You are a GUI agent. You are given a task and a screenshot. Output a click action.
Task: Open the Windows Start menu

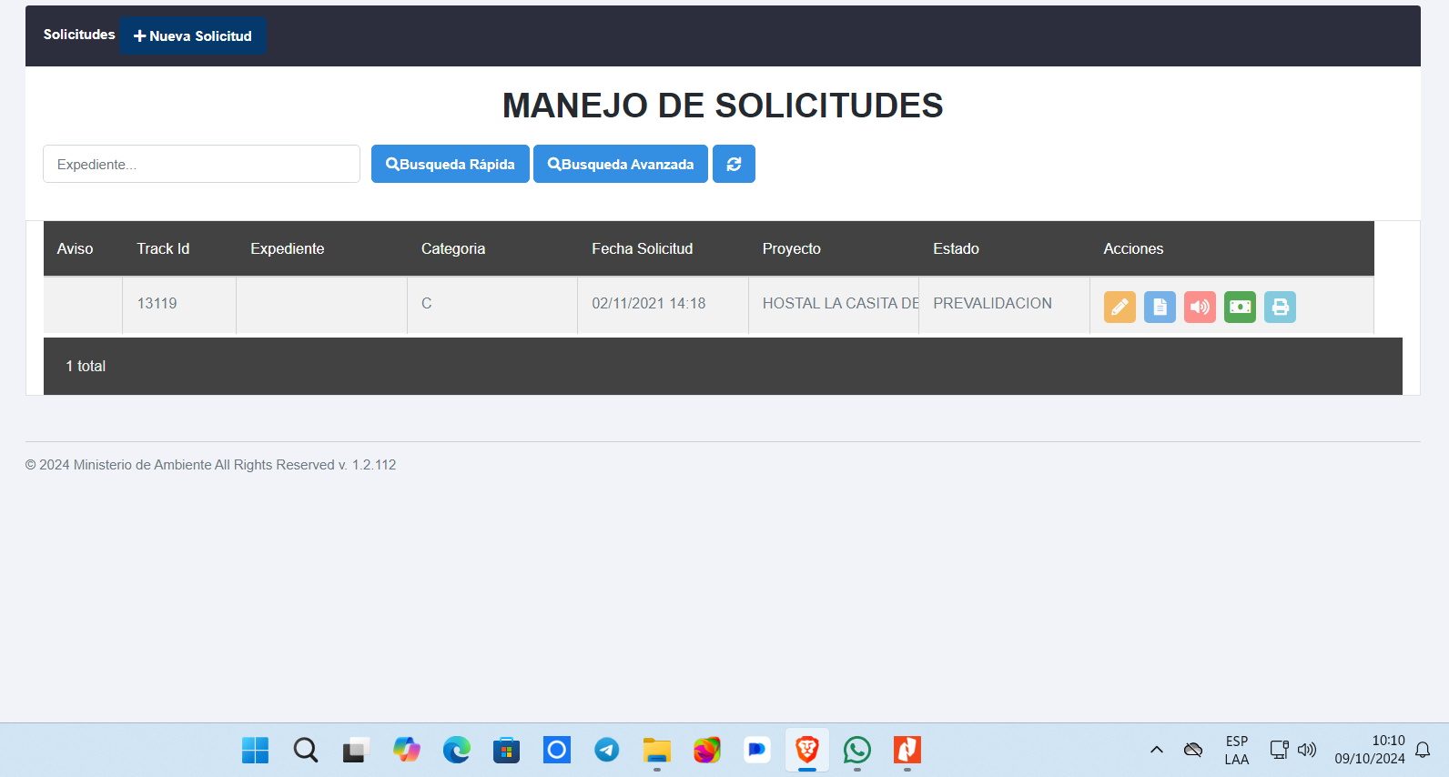256,750
